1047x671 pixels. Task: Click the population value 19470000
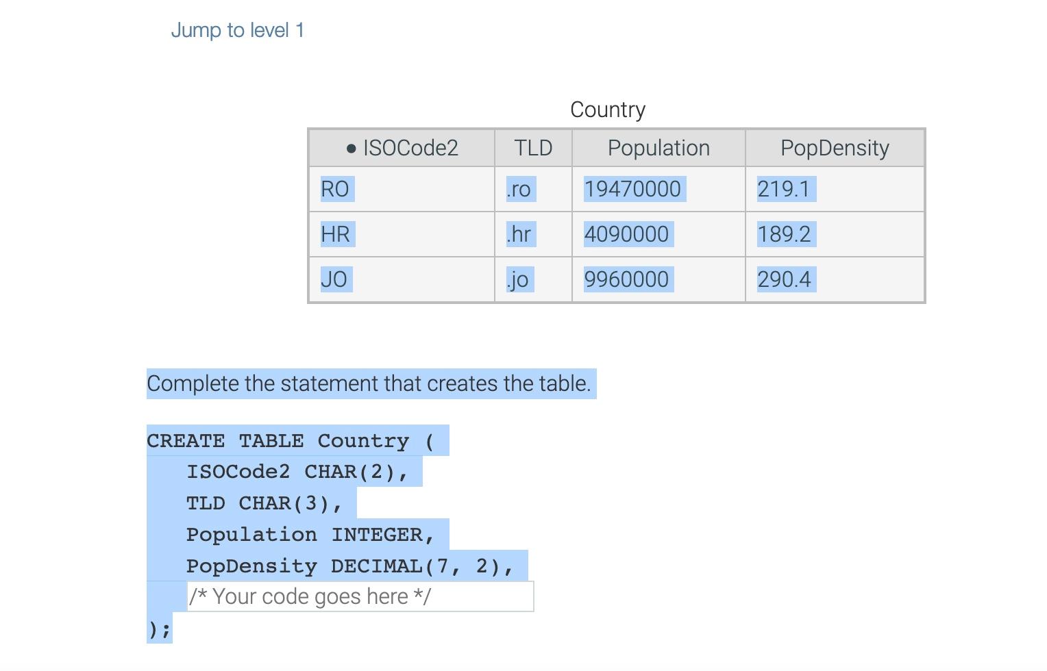633,189
